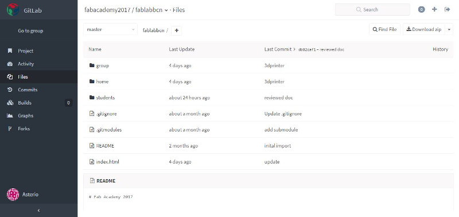The height and width of the screenshot is (217, 459).
Task: Select Files in the sidebar
Action: (x=38, y=77)
